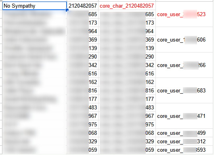
Task: Select the red core_user cell ending in 523
Action: pyautogui.click(x=184, y=14)
